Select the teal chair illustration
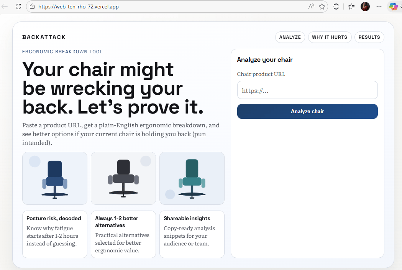Image resolution: width=402 pixels, height=270 pixels. click(192, 178)
